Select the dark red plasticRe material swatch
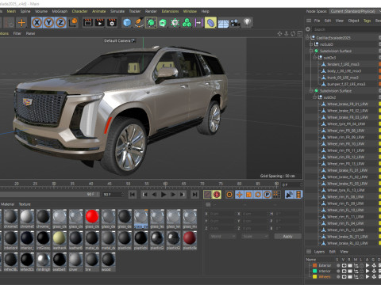Screen dimensions: 381x285 [190, 238]
